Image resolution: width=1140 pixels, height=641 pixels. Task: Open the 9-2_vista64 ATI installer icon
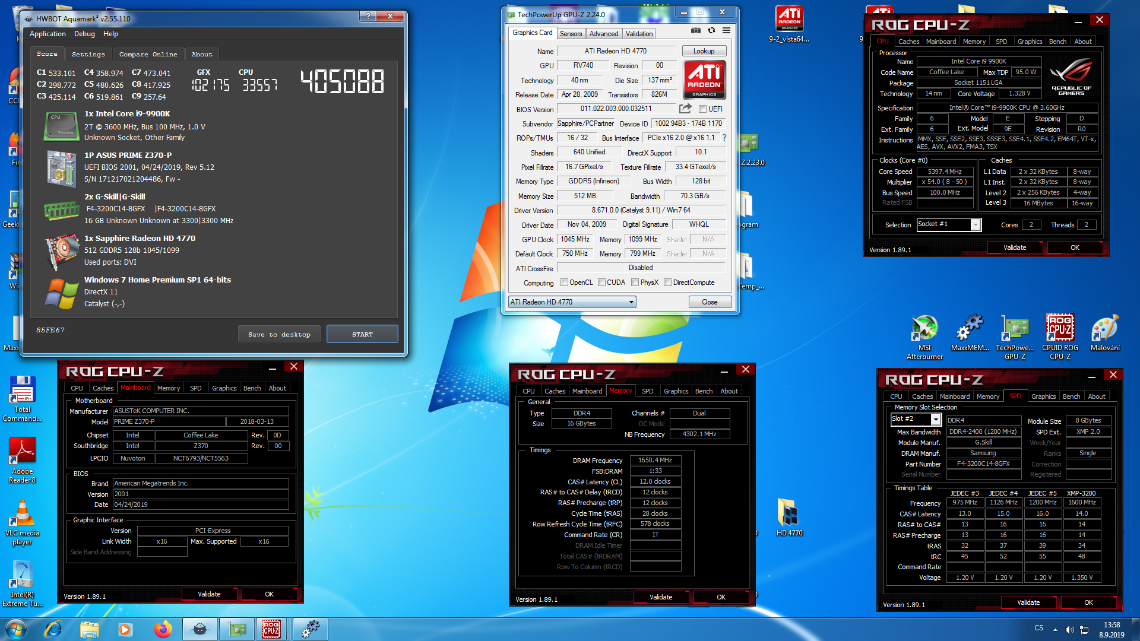click(x=789, y=24)
